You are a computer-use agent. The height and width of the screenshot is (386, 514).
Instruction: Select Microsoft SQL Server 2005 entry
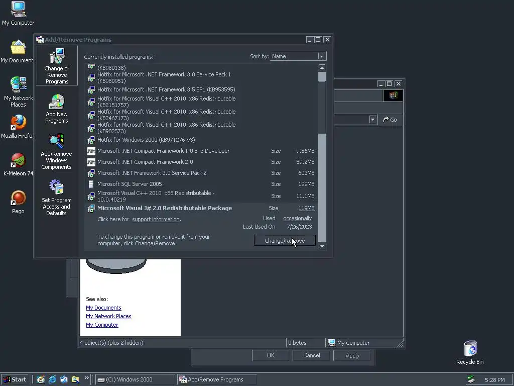pyautogui.click(x=201, y=184)
